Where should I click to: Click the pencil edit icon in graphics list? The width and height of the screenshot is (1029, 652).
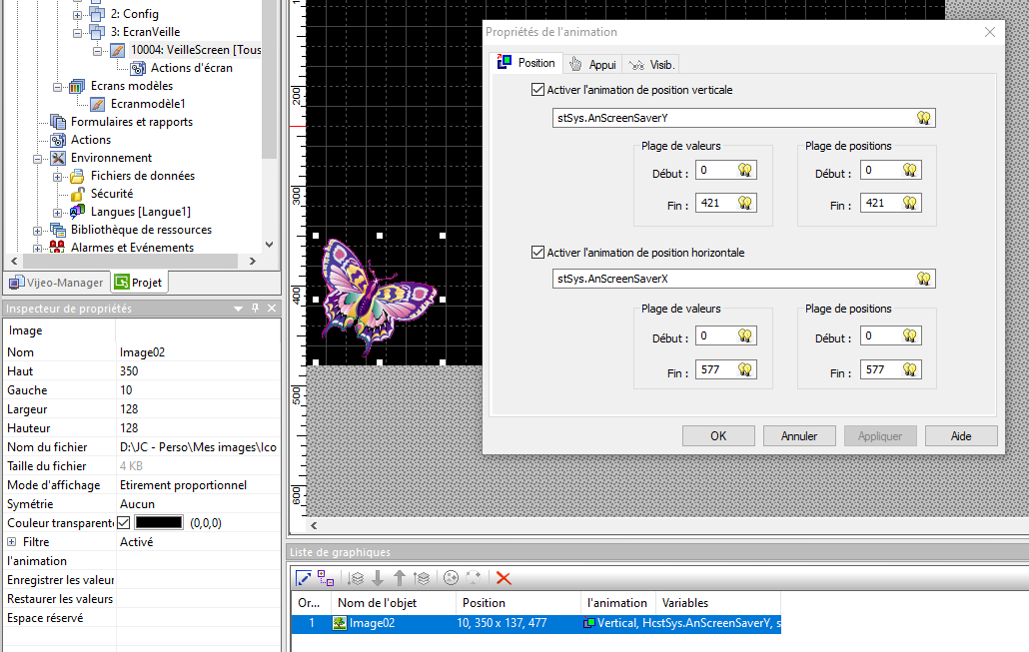[x=305, y=578]
